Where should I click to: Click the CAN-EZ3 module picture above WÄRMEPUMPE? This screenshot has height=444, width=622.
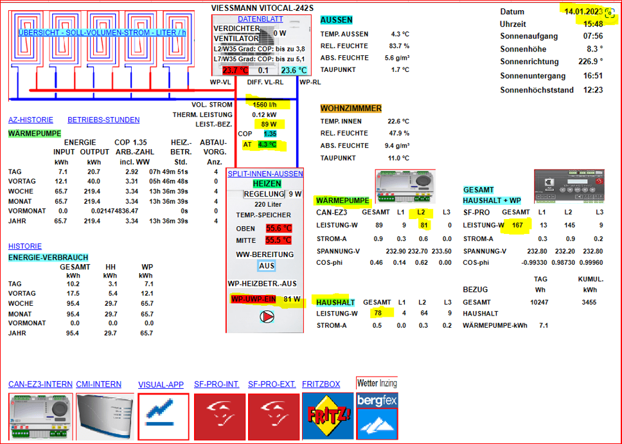point(405,186)
